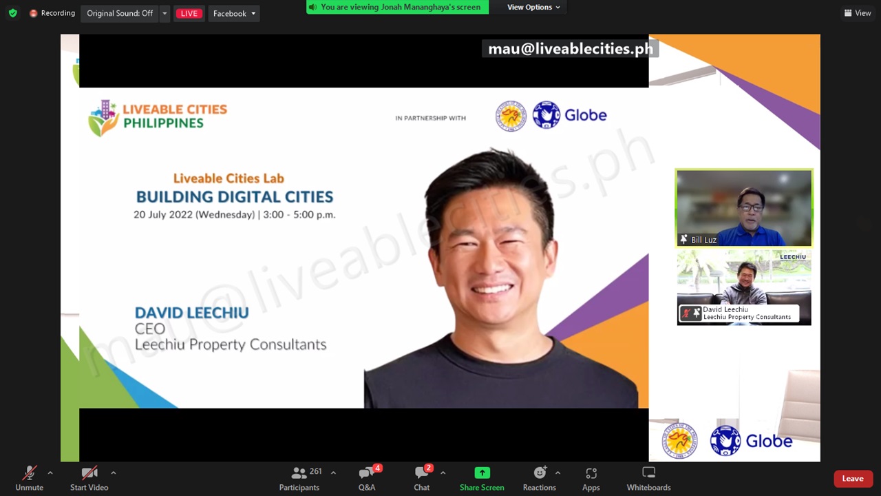Image resolution: width=881 pixels, height=496 pixels.
Task: Click the participant count 261
Action: click(315, 471)
